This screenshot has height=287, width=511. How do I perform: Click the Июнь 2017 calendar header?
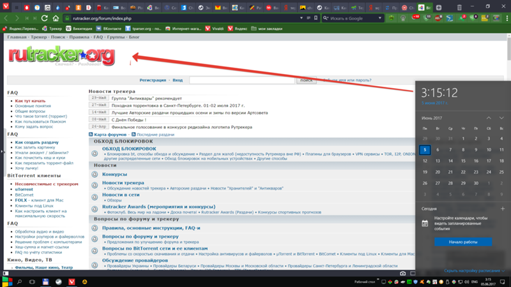pos(432,118)
